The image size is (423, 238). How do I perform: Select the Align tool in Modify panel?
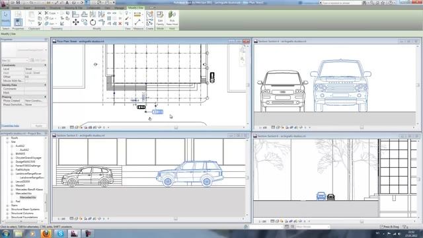[x=75, y=14]
